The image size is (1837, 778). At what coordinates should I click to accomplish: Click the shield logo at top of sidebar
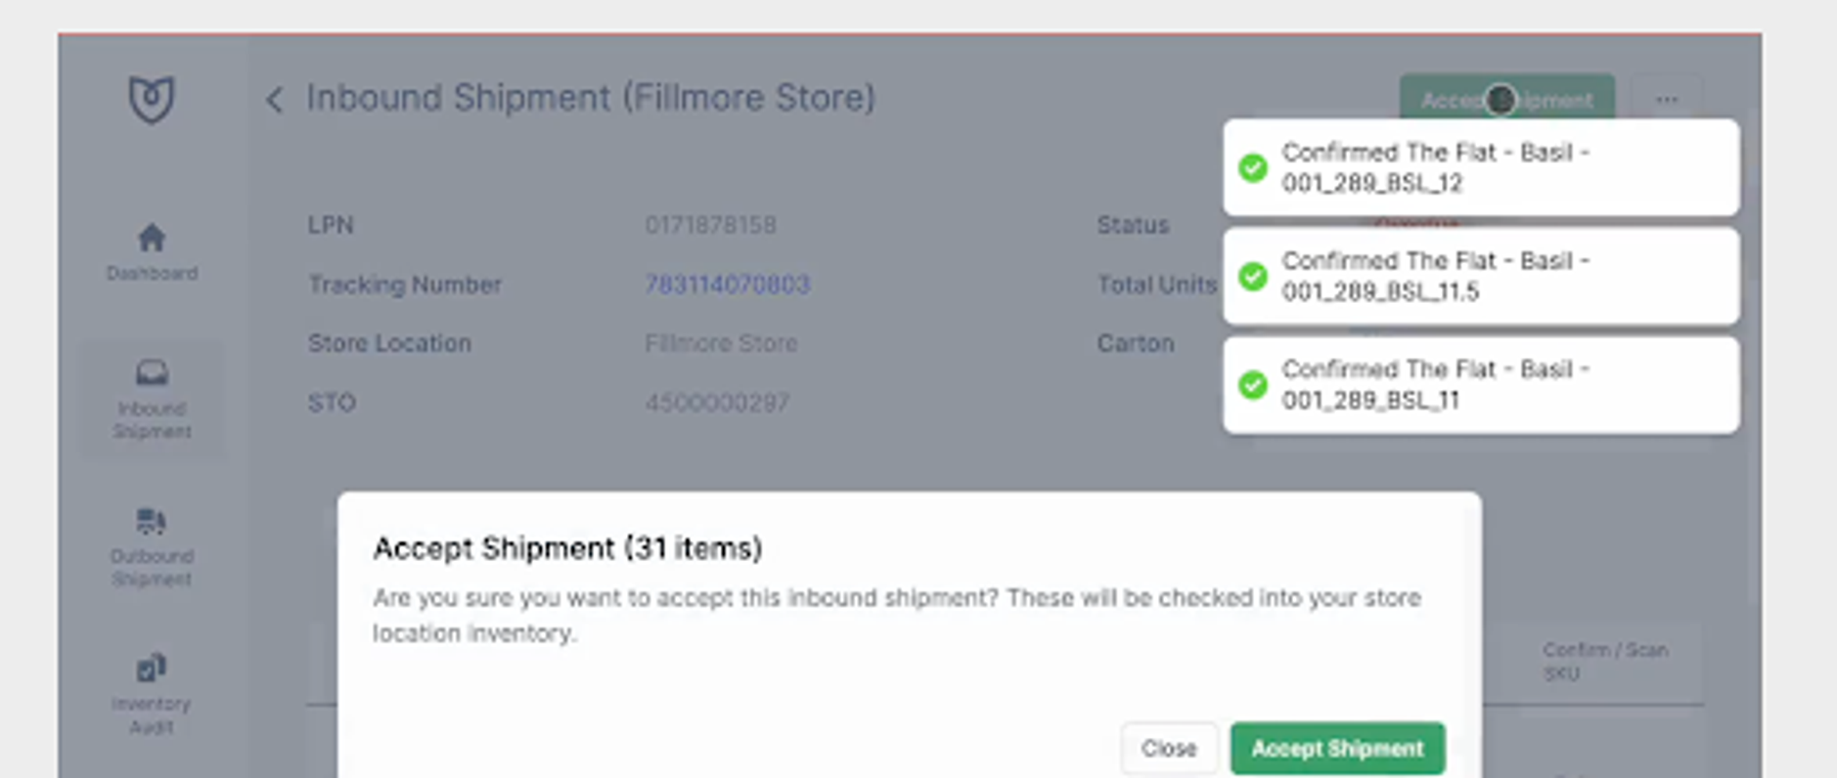point(151,96)
